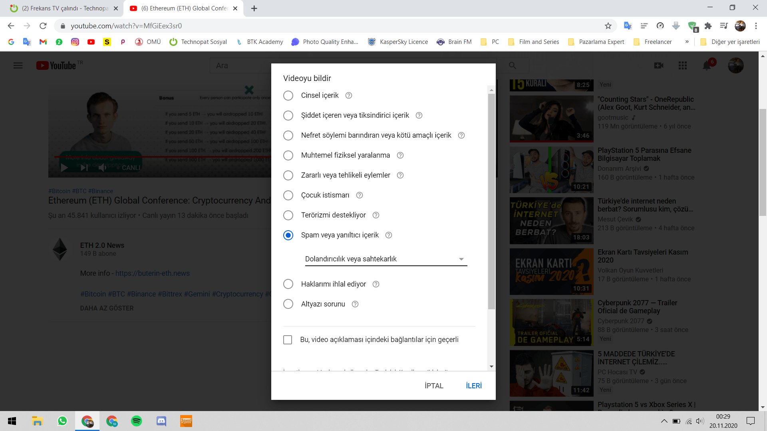Switch to Frekans TV Technopat tab
Screen dimensions: 767x431
tap(64, 8)
